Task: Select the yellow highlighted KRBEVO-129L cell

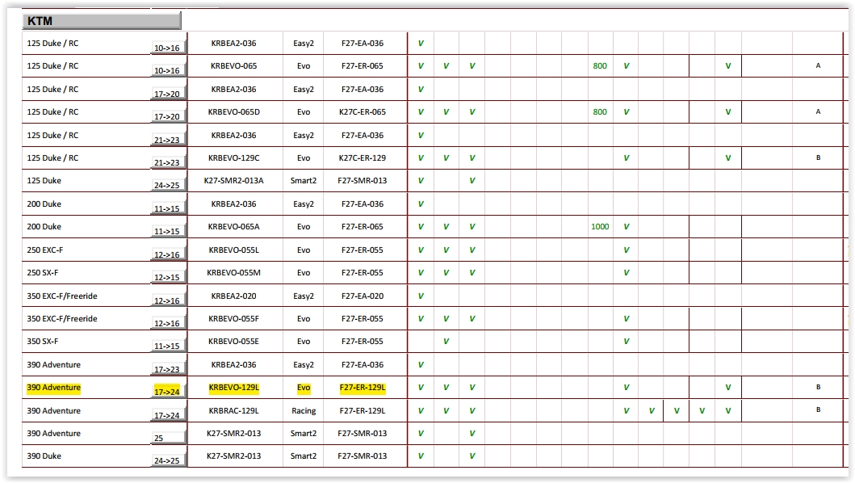Action: tap(234, 388)
